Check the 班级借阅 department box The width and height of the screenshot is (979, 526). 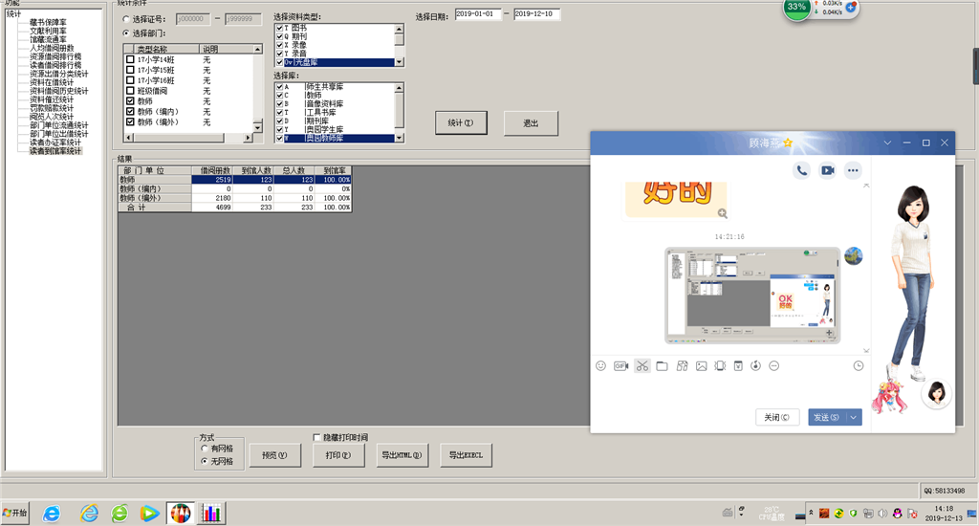[130, 91]
